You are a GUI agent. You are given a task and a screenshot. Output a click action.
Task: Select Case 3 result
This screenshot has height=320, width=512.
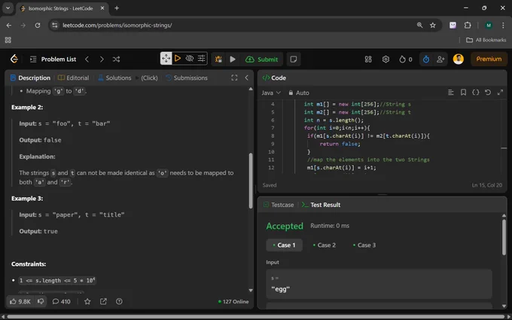click(x=364, y=245)
